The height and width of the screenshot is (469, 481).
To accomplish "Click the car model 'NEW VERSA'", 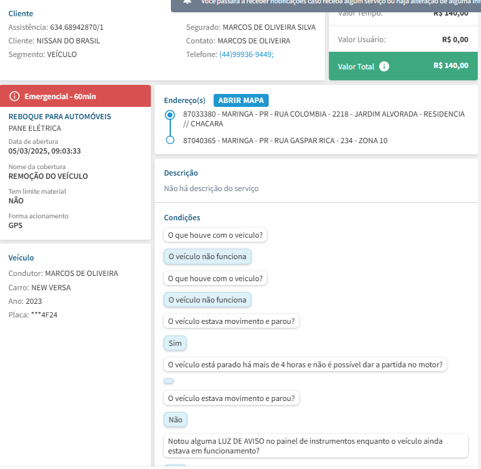I will pos(51,288).
